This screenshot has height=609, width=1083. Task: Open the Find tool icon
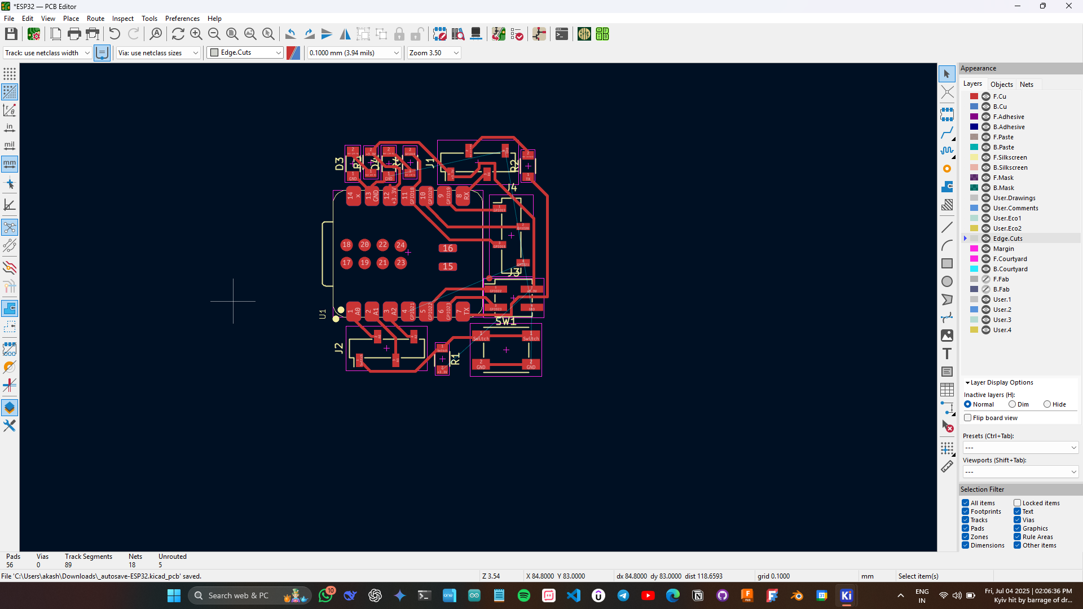click(x=156, y=34)
